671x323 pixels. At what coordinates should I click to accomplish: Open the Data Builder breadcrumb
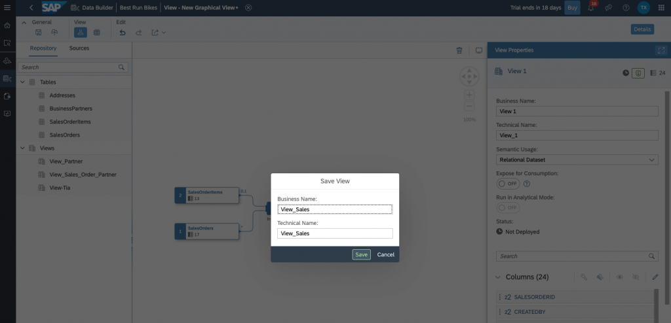pos(97,8)
